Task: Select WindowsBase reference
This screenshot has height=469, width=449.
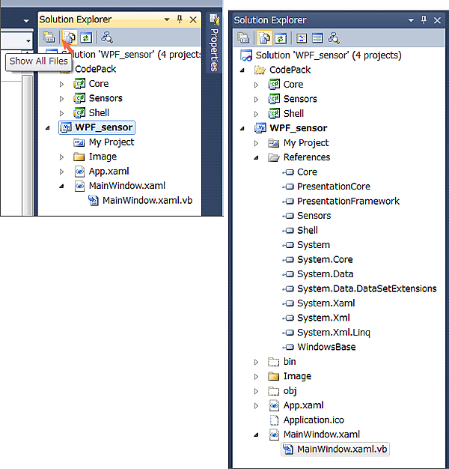Action: 326,347
